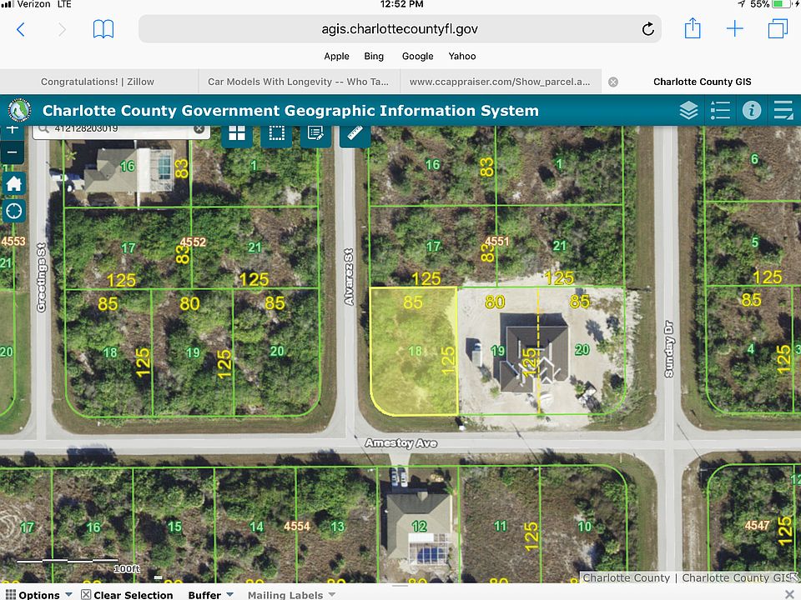Switch to Car Models With Longevity tab
Screen dimensions: 801x600
[299, 82]
